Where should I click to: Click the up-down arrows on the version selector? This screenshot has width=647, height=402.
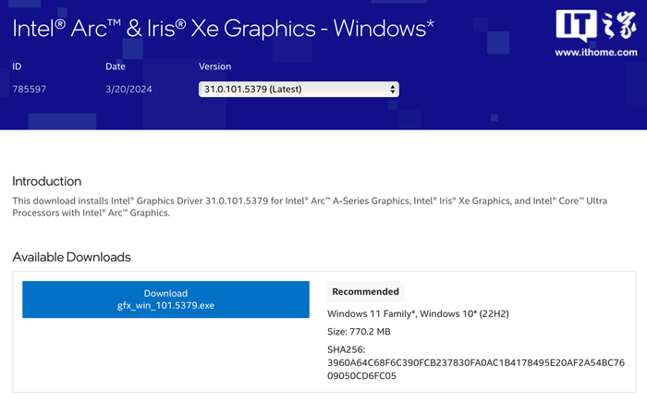point(393,90)
